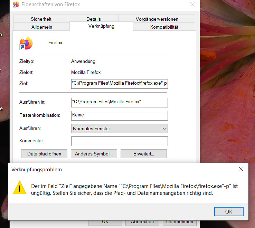Click the Verknüpfungsproblem dialog title
The image size is (255, 228).
pos(37,170)
